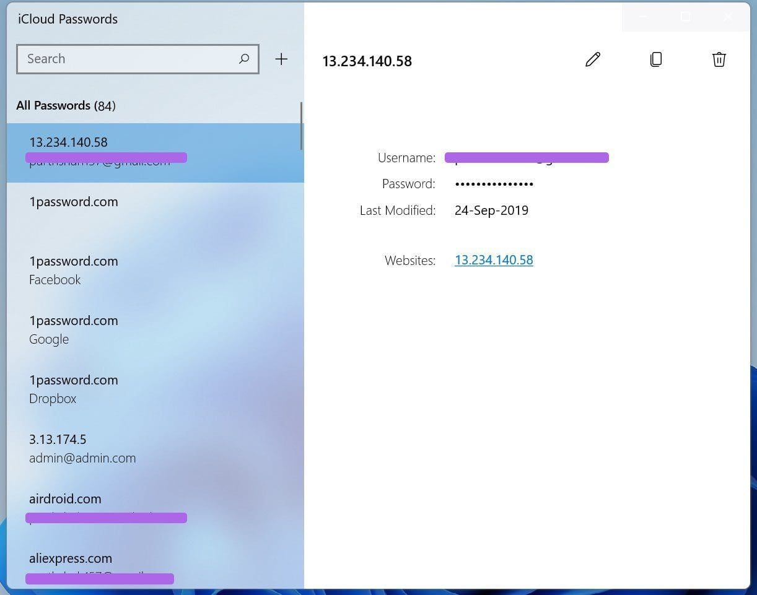The height and width of the screenshot is (595, 757).
Task: Close the iCloud Passwords window
Action: pos(728,17)
